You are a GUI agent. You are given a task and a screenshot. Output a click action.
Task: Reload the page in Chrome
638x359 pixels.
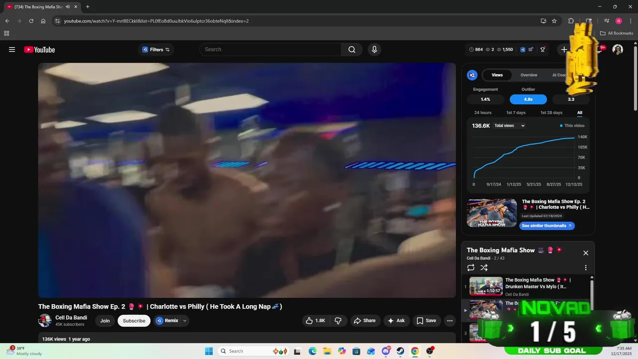point(31,21)
